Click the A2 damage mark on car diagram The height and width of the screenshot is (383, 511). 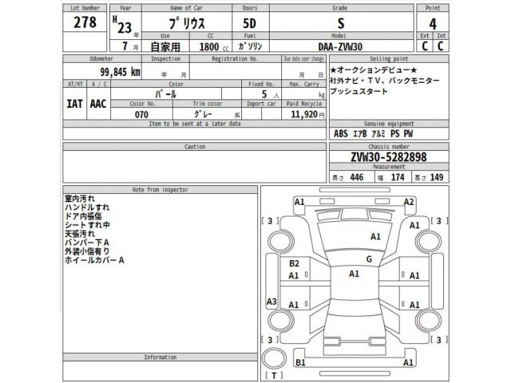408,202
